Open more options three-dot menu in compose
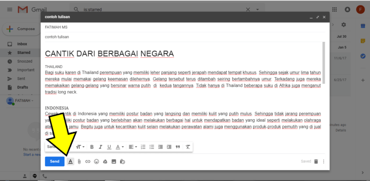Viewport: 370px width, 181px height. click(323, 162)
